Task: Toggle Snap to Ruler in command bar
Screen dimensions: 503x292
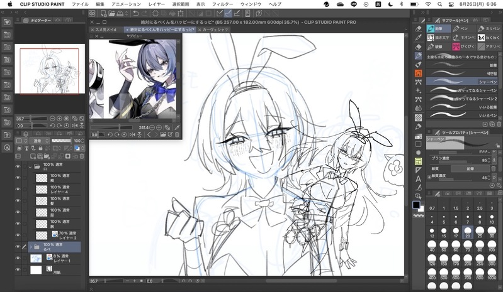Action: point(220,13)
